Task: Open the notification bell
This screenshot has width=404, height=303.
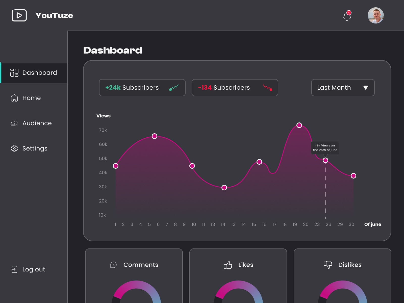Action: [x=347, y=16]
